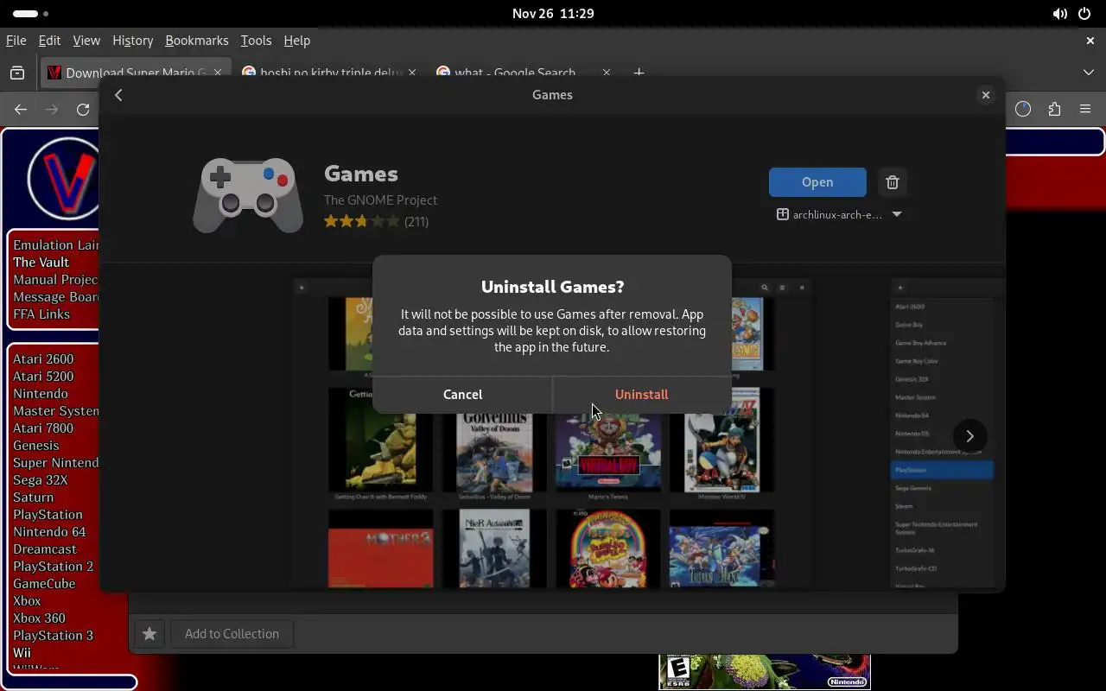Select Saturn system link
Viewport: 1106px width, 691px height.
pyautogui.click(x=33, y=498)
